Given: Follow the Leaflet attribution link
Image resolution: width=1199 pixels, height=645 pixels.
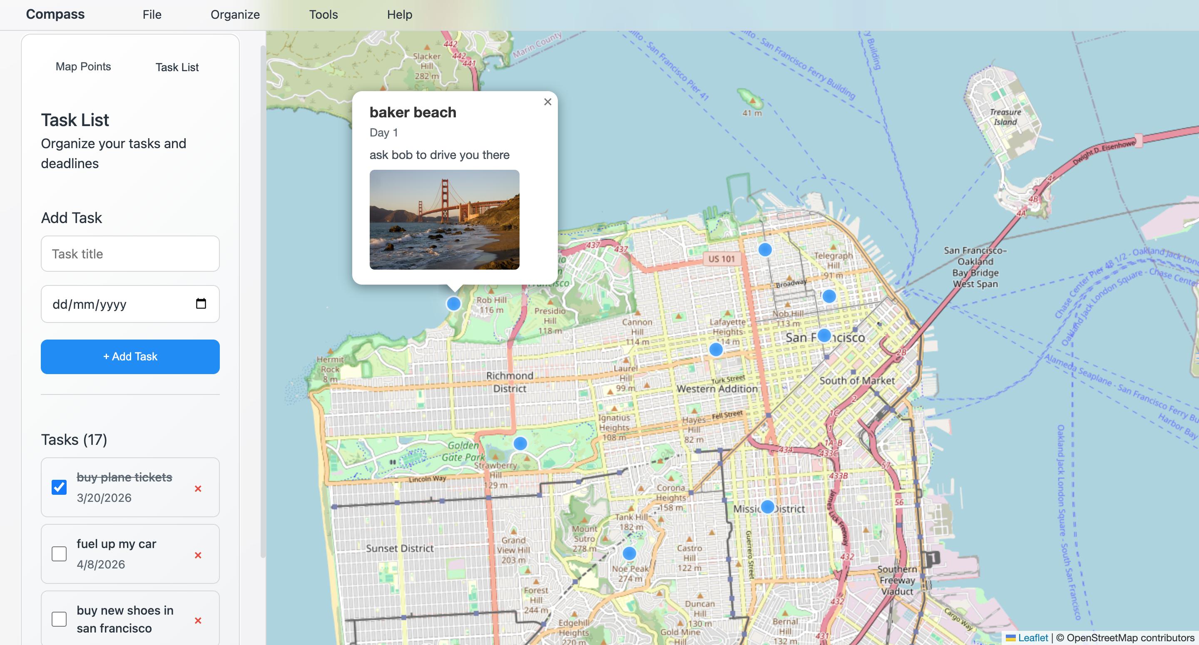Looking at the screenshot, I should (x=1032, y=638).
